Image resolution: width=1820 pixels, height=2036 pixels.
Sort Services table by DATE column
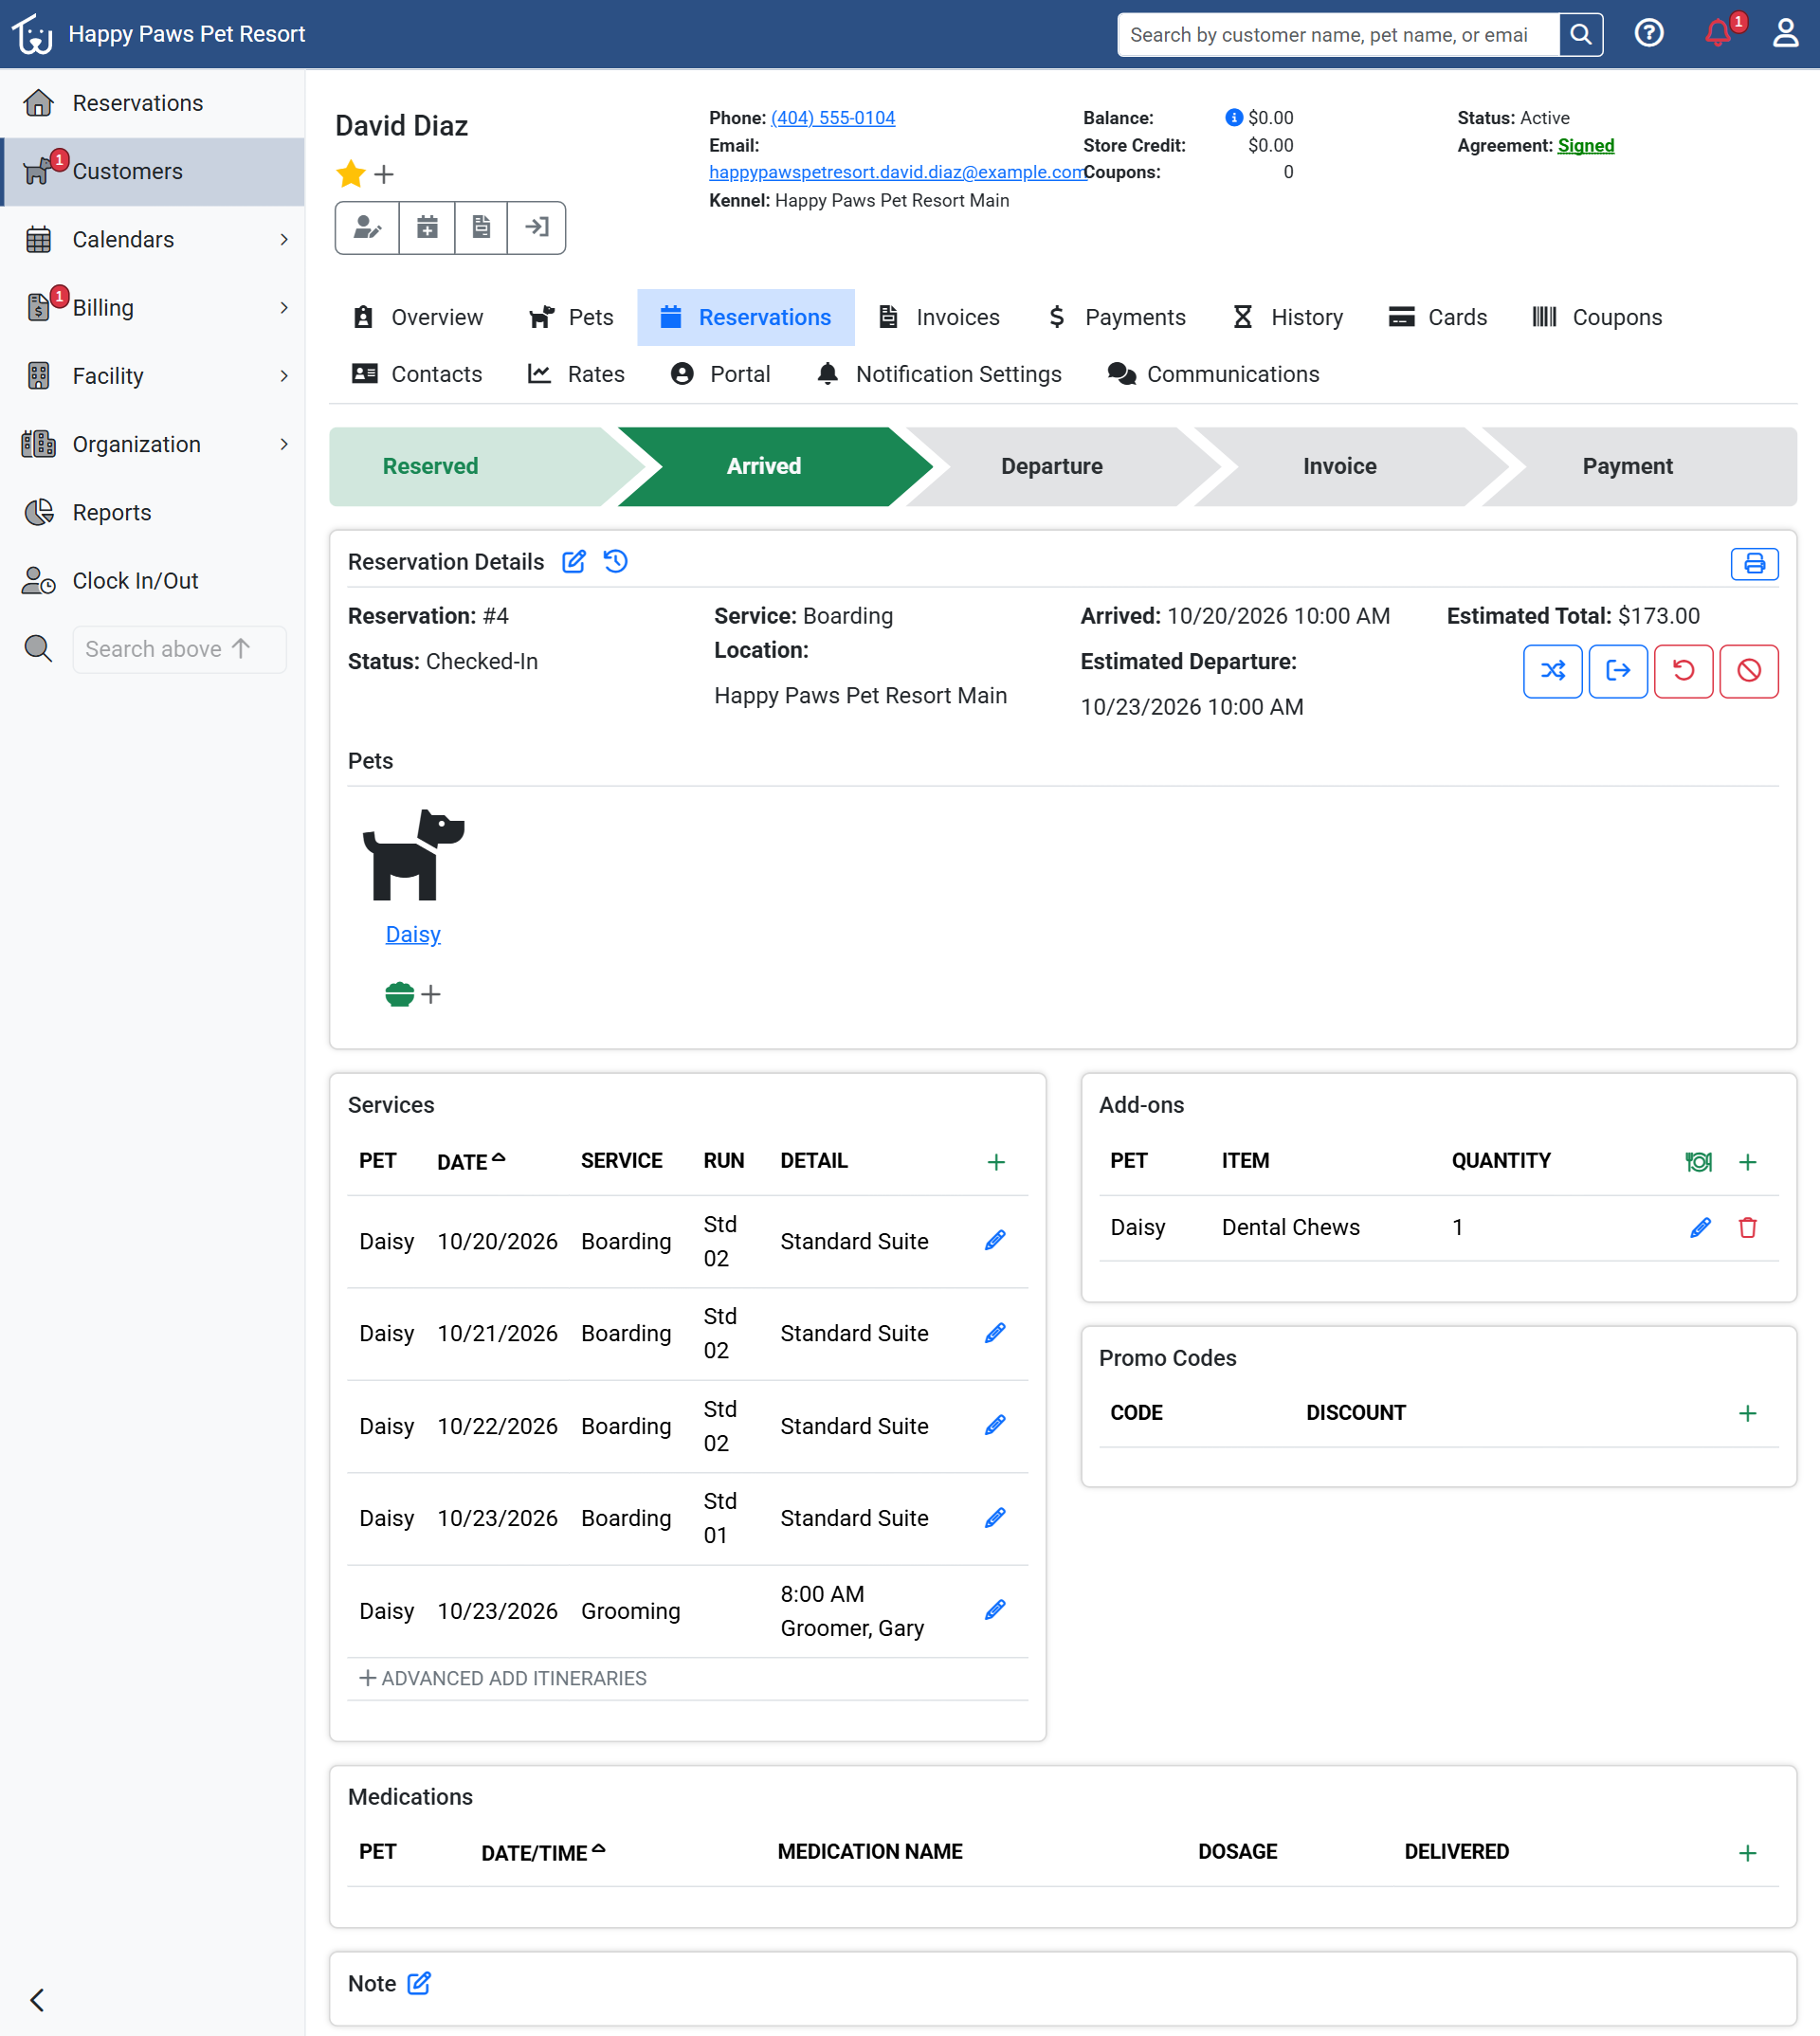[471, 1162]
